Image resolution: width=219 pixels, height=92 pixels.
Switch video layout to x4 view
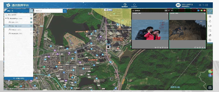point(172,10)
